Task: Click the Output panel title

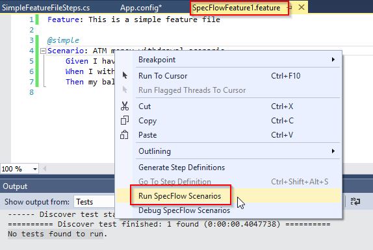Action: (15, 186)
